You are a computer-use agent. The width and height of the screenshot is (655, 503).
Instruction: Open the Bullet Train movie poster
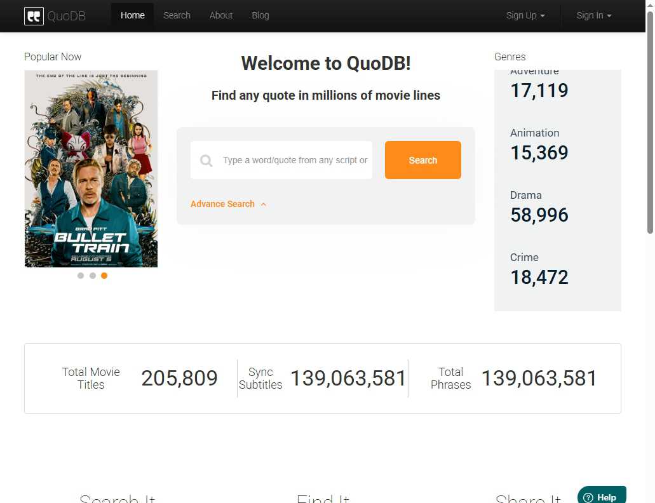[91, 169]
